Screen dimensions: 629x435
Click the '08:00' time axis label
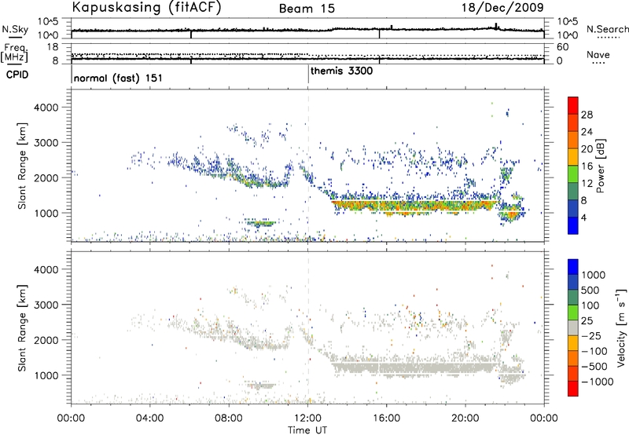pyautogui.click(x=229, y=419)
